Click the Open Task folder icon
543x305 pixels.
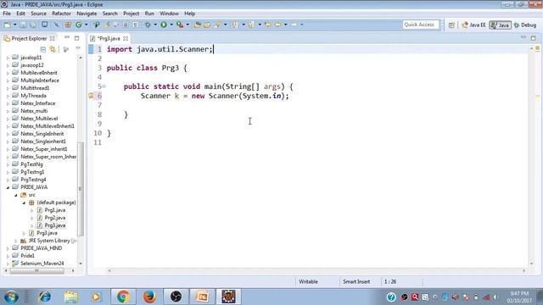point(207,25)
